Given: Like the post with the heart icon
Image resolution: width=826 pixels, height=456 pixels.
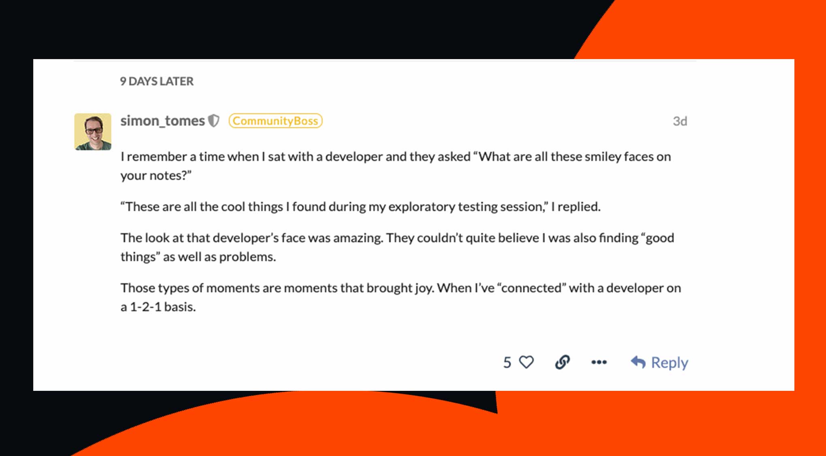Looking at the screenshot, I should pyautogui.click(x=526, y=362).
